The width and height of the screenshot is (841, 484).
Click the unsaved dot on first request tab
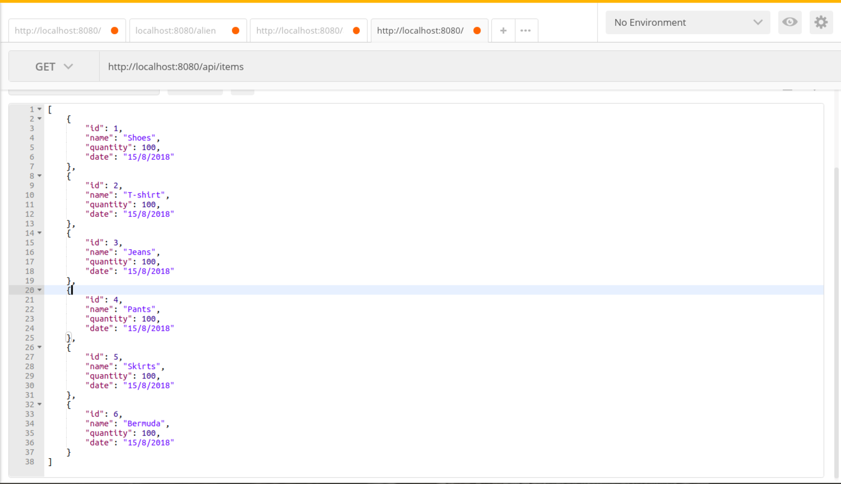[x=114, y=29]
